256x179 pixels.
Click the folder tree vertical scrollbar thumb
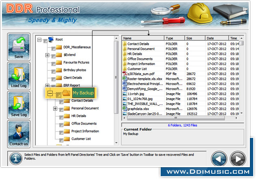(116, 77)
